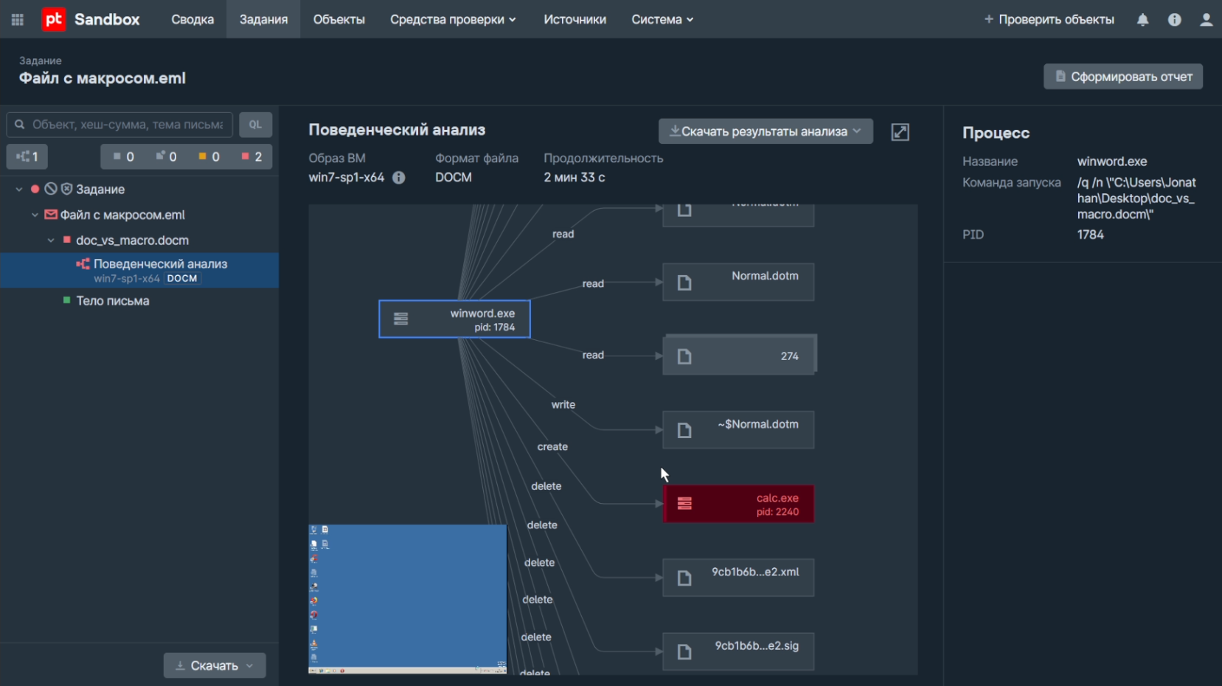Select the calc.exe process node

(x=738, y=505)
